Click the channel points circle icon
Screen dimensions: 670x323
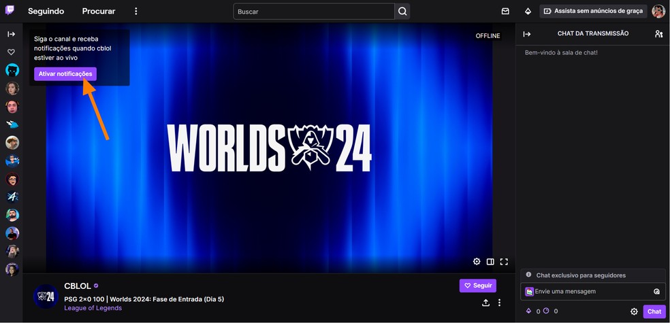point(545,311)
